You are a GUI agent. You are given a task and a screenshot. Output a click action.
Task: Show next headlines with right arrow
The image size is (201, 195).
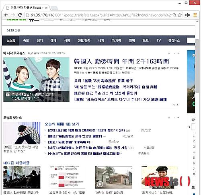click(x=177, y=105)
